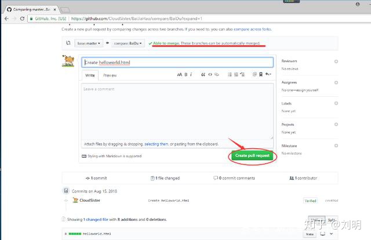
Task: Click the Reviewers sidebar heading
Action: point(289,61)
